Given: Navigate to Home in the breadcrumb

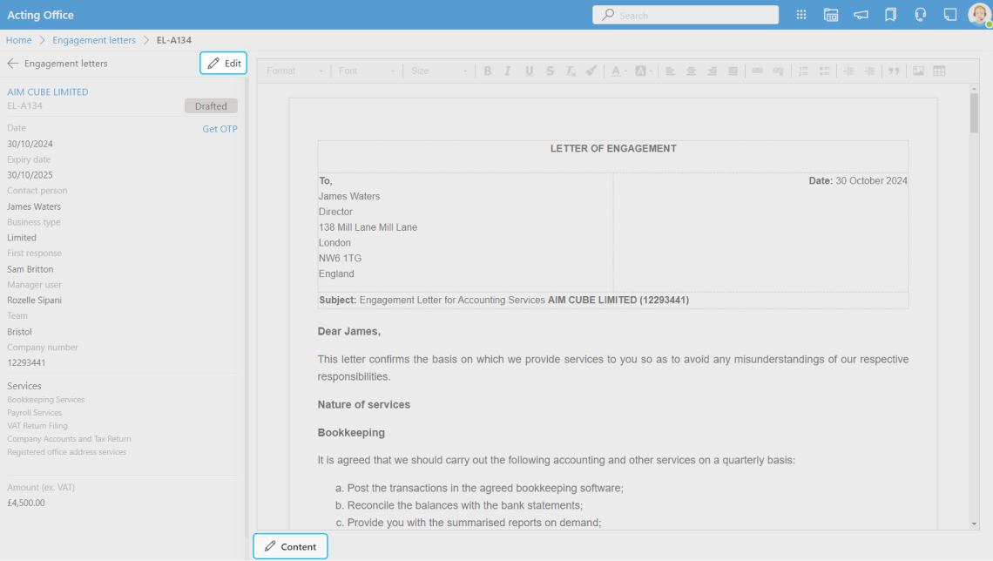Looking at the screenshot, I should [18, 40].
